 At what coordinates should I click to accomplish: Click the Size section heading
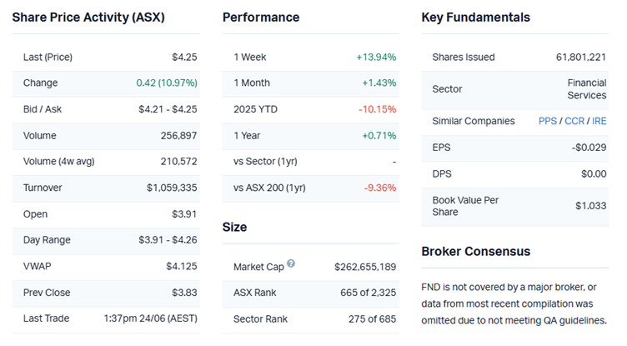click(x=234, y=227)
